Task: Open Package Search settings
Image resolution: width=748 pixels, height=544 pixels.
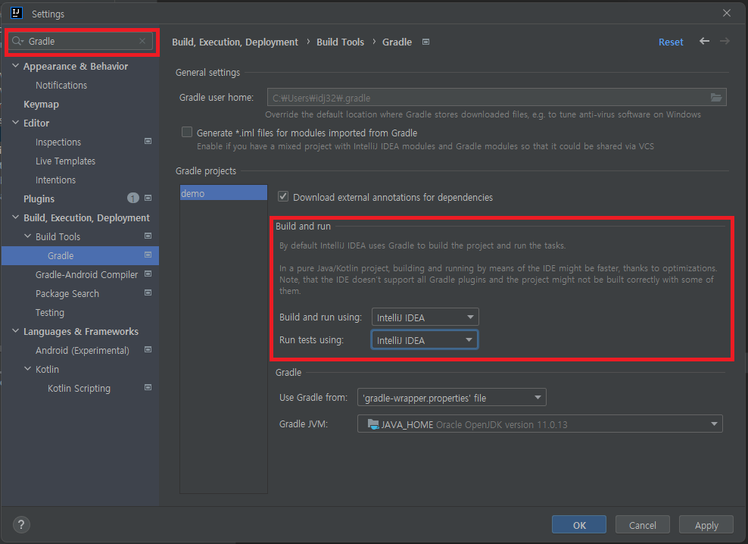Action: pyautogui.click(x=67, y=294)
